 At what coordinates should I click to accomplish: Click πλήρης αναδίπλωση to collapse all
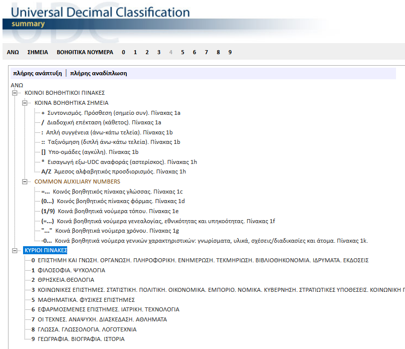pos(98,73)
